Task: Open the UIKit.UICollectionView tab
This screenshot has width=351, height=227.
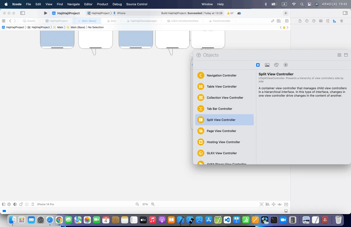Action: [183, 21]
